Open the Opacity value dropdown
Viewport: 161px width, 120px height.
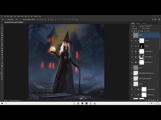point(149,29)
